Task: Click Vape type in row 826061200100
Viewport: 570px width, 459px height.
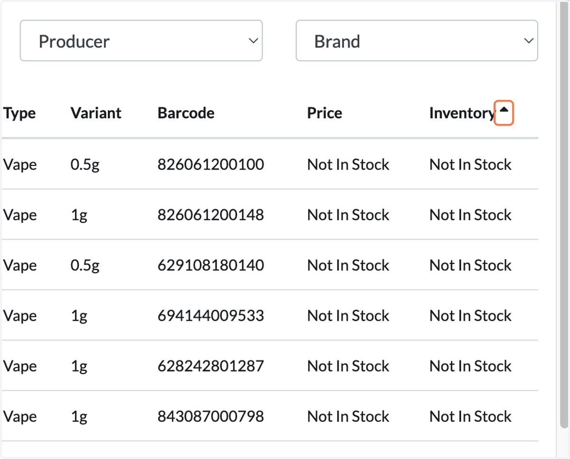Action: [x=20, y=165]
